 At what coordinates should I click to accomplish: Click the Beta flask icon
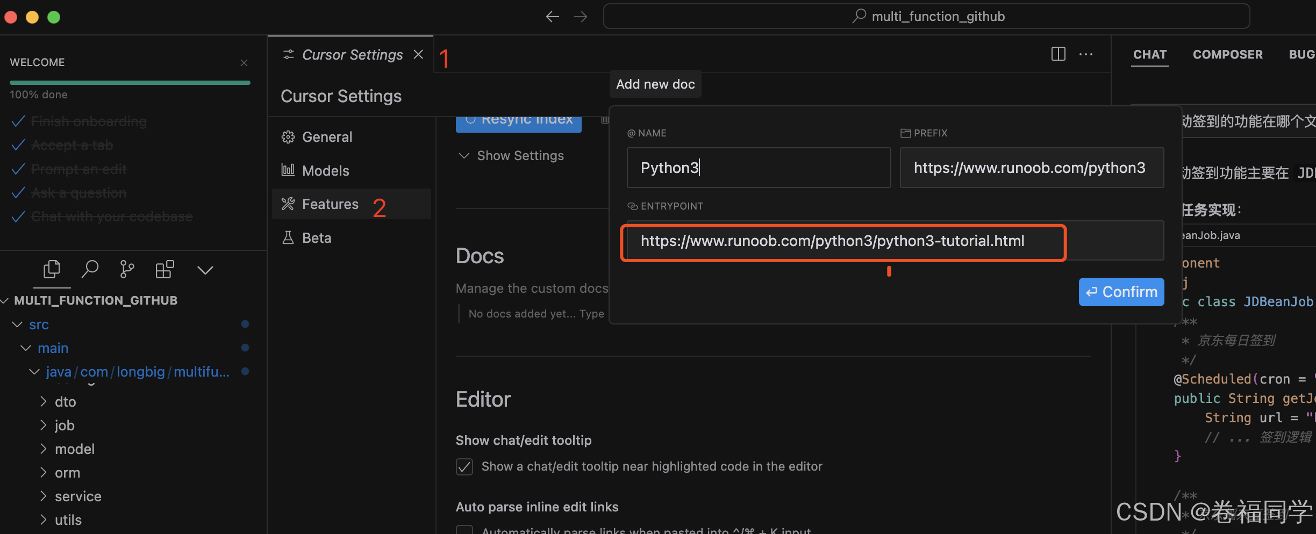coord(288,237)
